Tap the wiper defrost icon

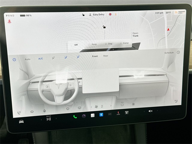pyautogui.click(x=32, y=112)
